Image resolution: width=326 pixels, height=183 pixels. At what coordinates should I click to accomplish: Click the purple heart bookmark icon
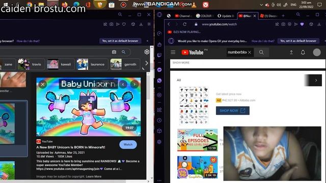point(302,24)
